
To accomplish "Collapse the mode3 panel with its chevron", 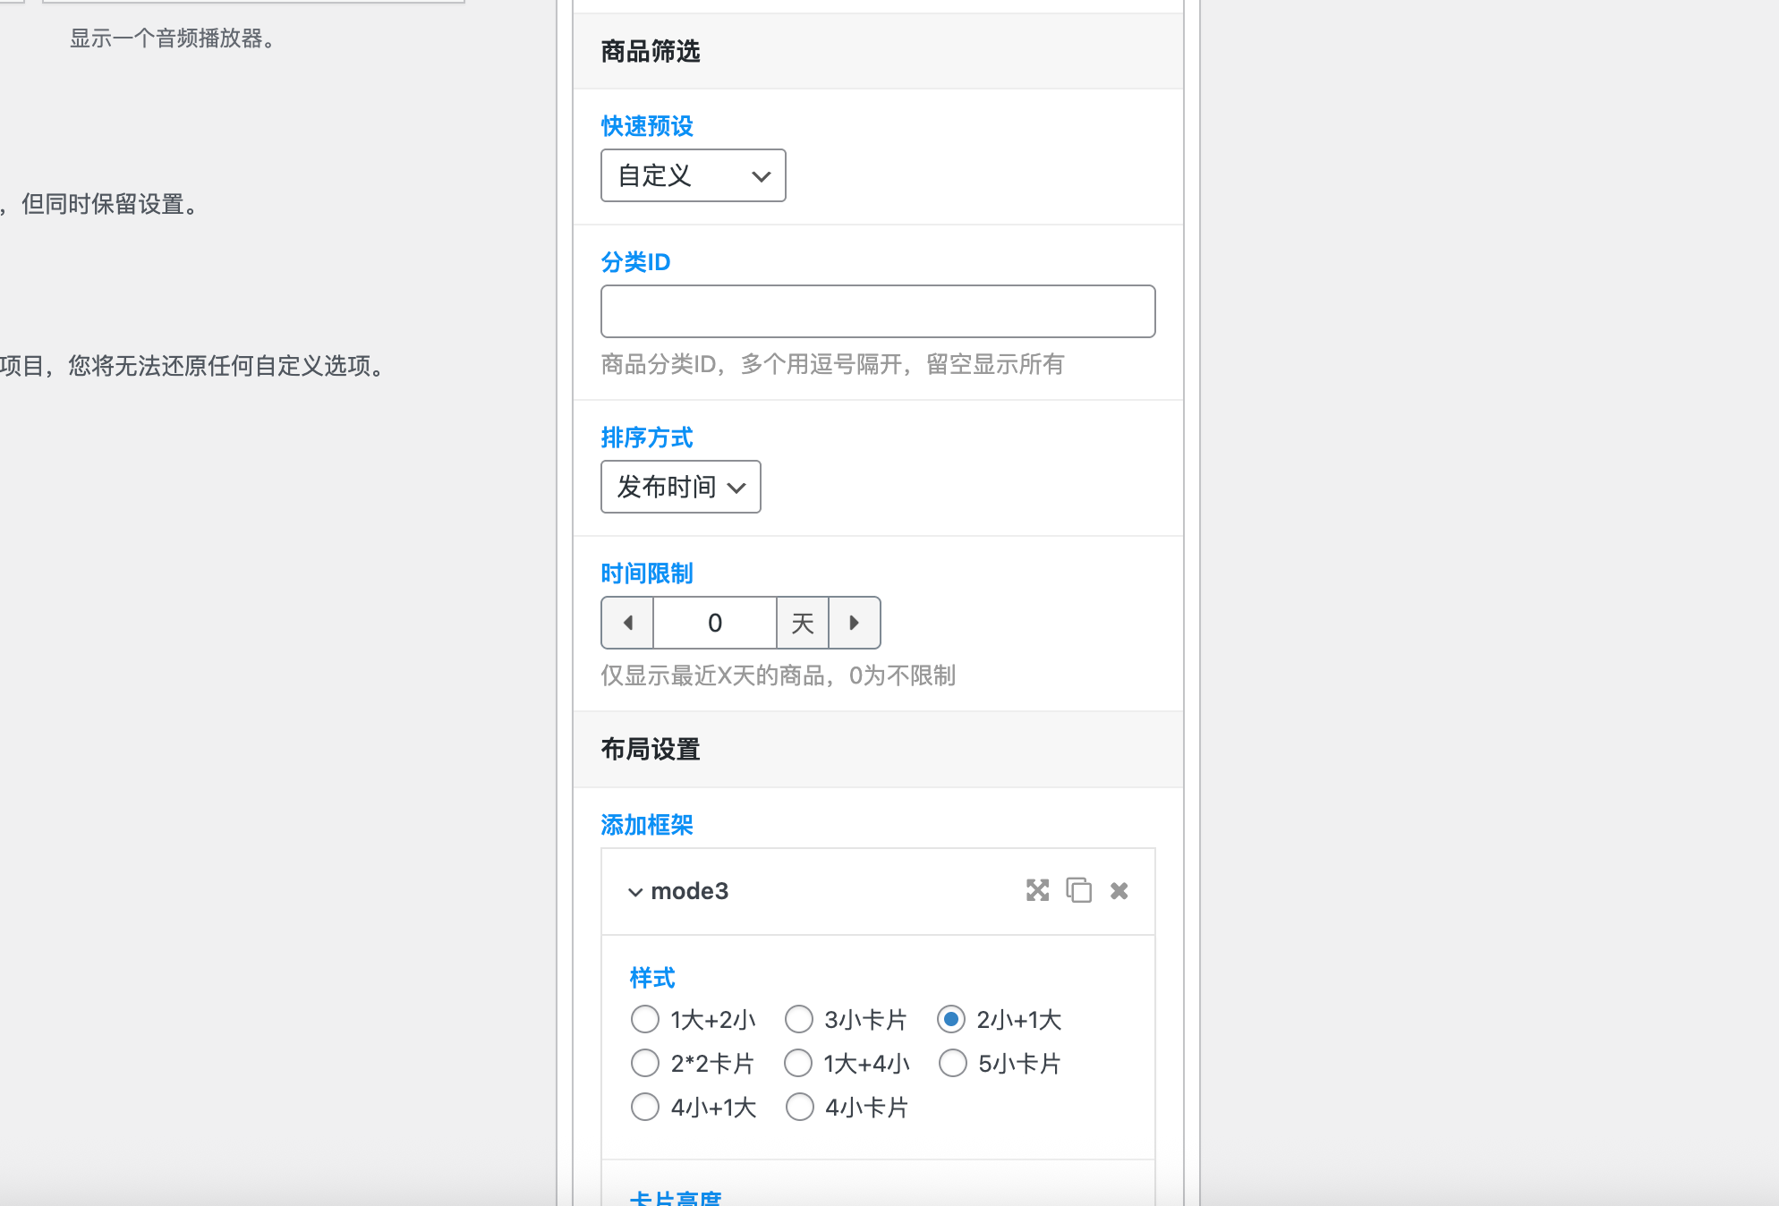I will 635,891.
